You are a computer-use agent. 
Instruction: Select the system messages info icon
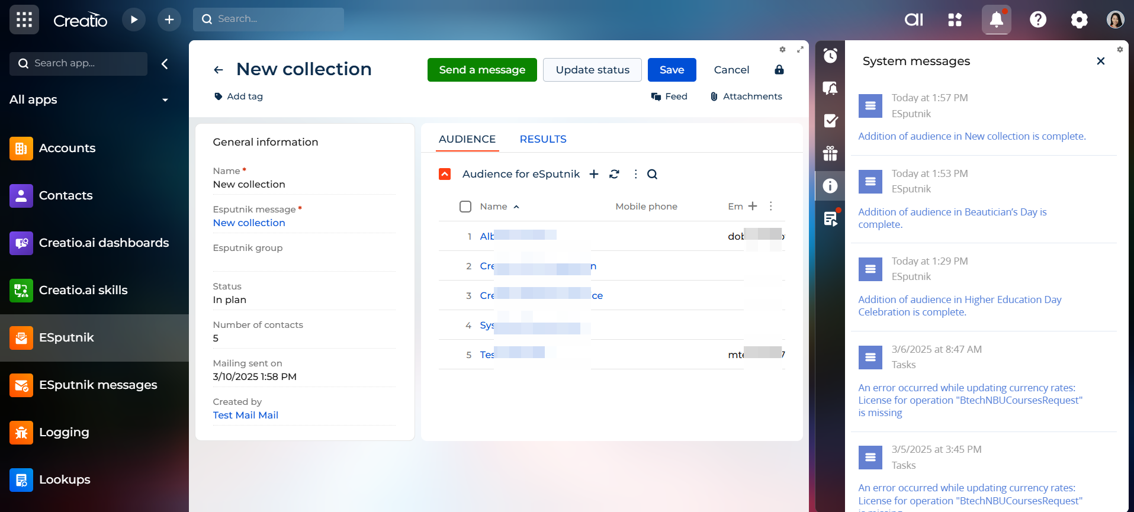(x=830, y=186)
